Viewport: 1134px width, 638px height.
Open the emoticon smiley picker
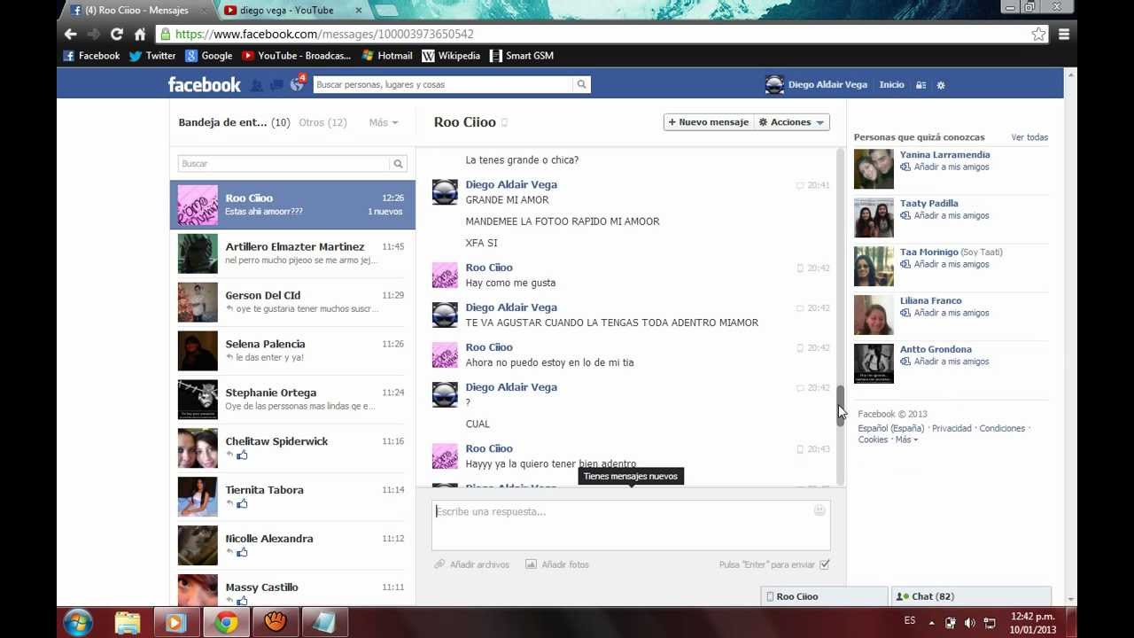[x=819, y=510]
